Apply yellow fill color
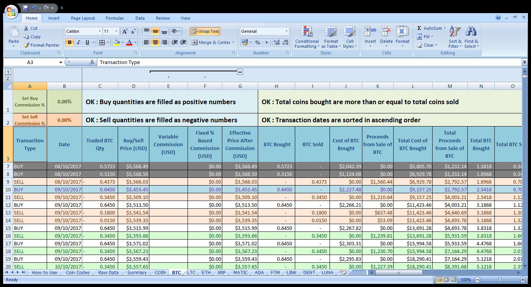The image size is (531, 287). coord(116,42)
